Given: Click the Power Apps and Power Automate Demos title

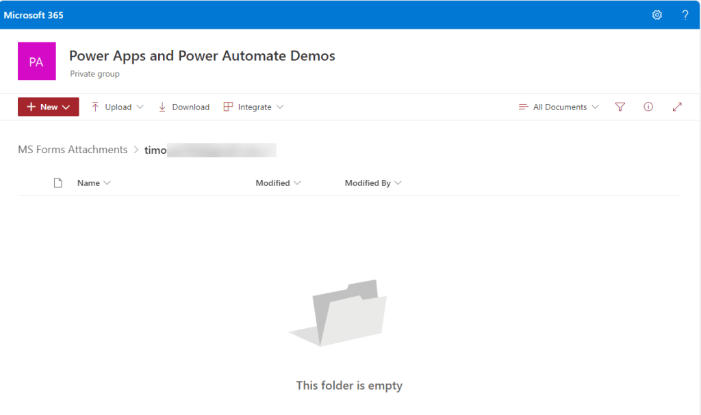Looking at the screenshot, I should [202, 55].
